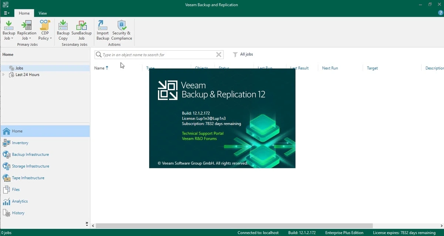Open the Replication Job ribbon button
Viewport: 444px width, 236px height.
coord(27,30)
